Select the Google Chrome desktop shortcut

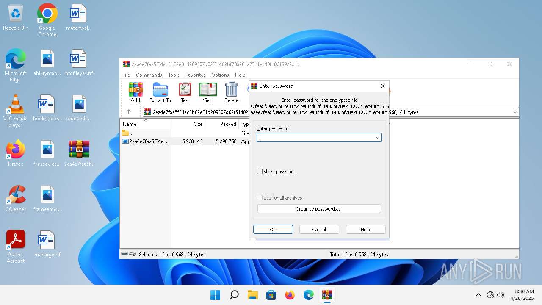(47, 20)
